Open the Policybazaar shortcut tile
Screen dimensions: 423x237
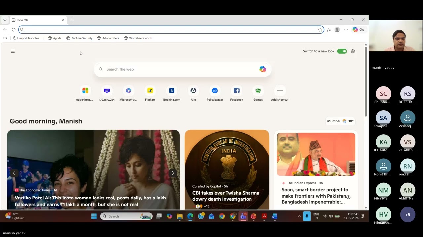(215, 93)
